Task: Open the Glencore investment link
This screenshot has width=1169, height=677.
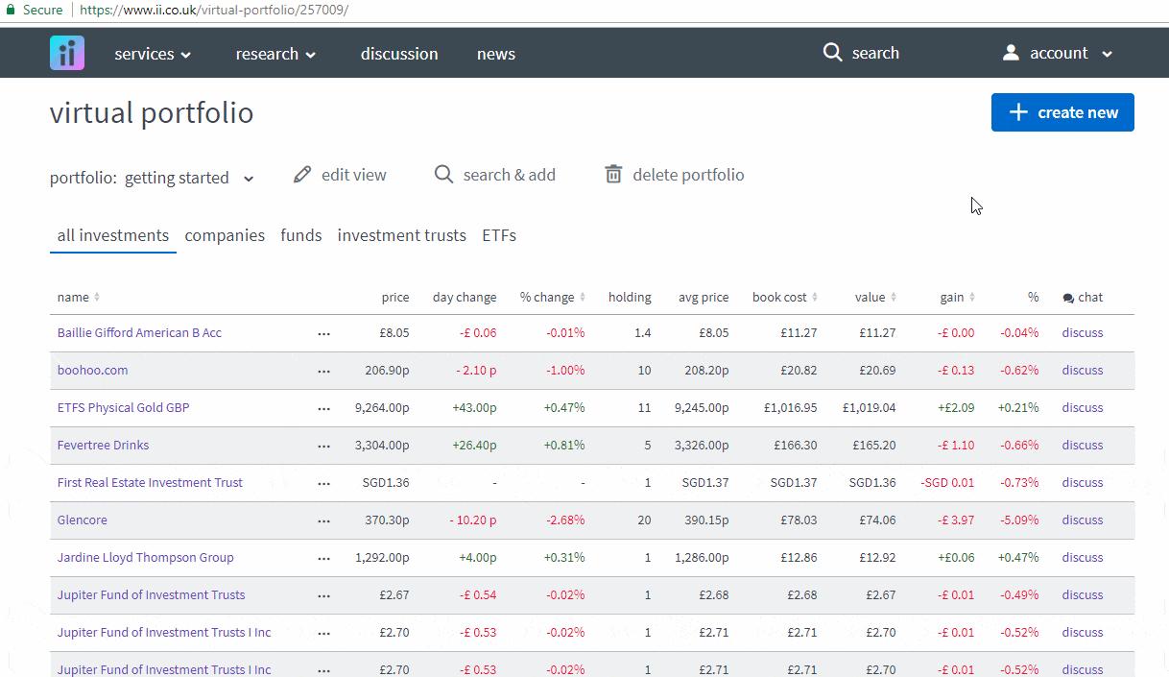Action: click(x=83, y=520)
